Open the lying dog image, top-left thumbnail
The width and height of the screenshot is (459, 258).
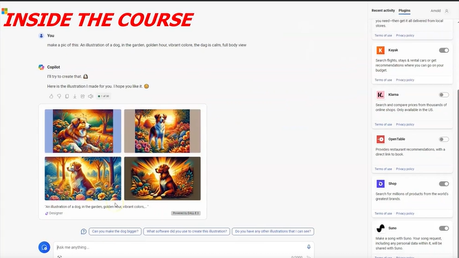point(83,131)
